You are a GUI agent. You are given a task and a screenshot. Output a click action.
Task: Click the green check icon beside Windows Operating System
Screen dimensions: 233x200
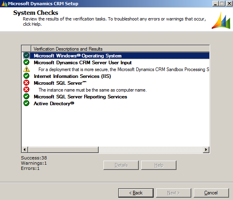[26, 55]
